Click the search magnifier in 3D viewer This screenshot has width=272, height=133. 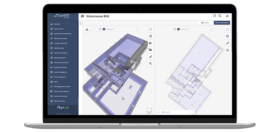[x=151, y=63]
